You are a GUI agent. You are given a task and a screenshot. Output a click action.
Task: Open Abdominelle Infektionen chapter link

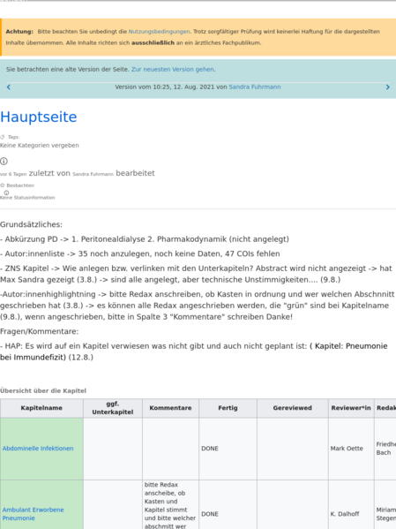click(x=38, y=449)
